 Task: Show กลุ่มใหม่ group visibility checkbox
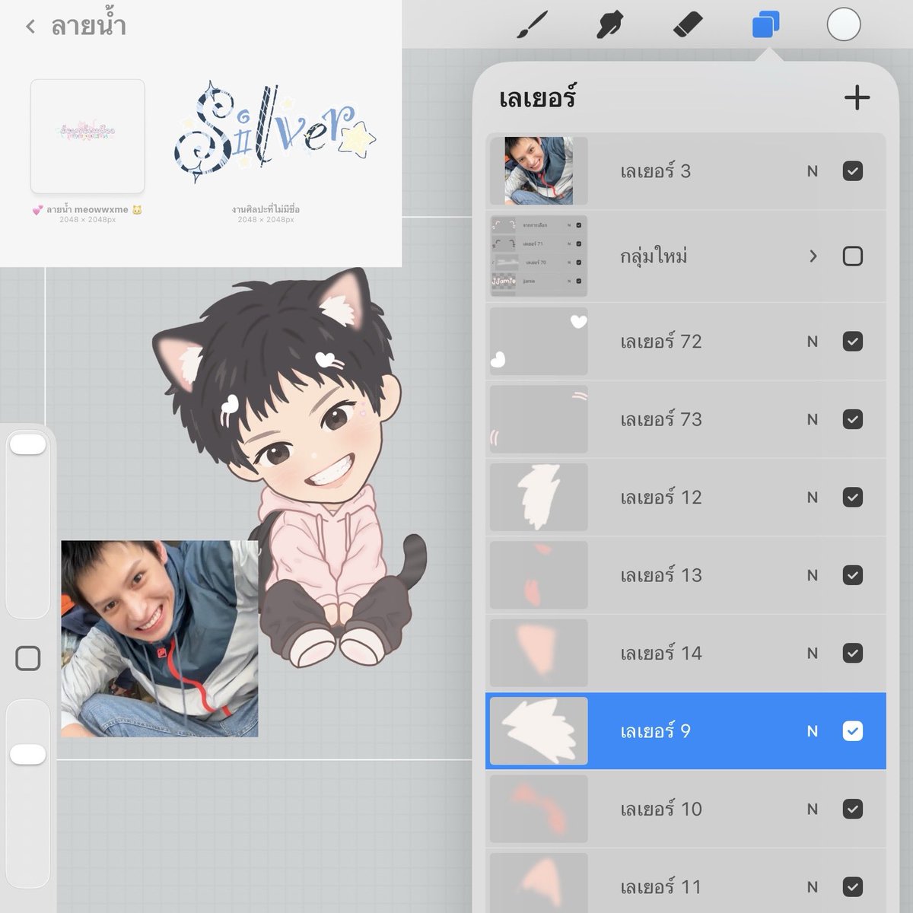click(853, 256)
